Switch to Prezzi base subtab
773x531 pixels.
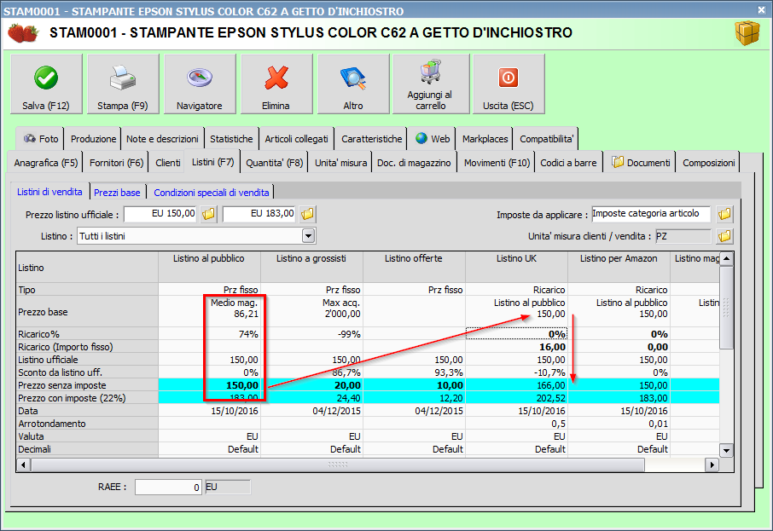tap(117, 192)
